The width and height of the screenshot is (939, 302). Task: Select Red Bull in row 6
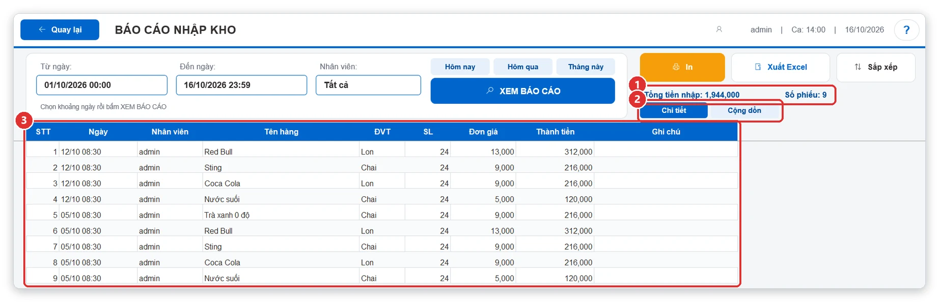(218, 230)
